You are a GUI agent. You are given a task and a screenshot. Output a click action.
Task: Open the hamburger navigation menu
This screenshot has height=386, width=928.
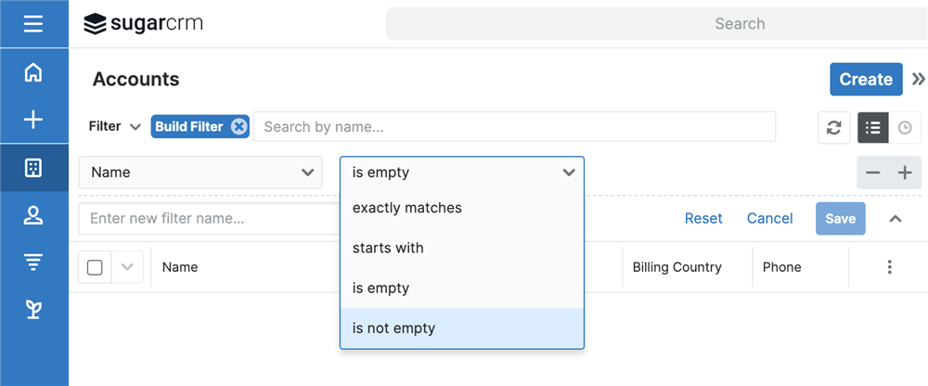[x=33, y=23]
